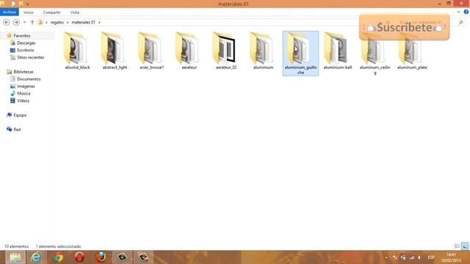This screenshot has width=470, height=264.
Task: Select the aluminium_guilloche folder
Action: [300, 54]
